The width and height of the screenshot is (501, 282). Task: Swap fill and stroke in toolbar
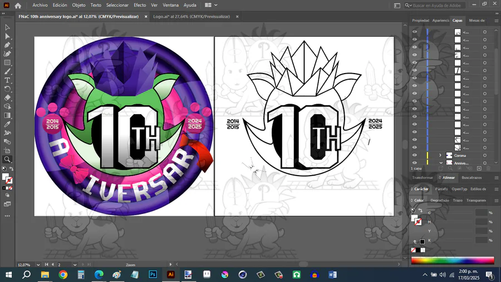point(11,169)
